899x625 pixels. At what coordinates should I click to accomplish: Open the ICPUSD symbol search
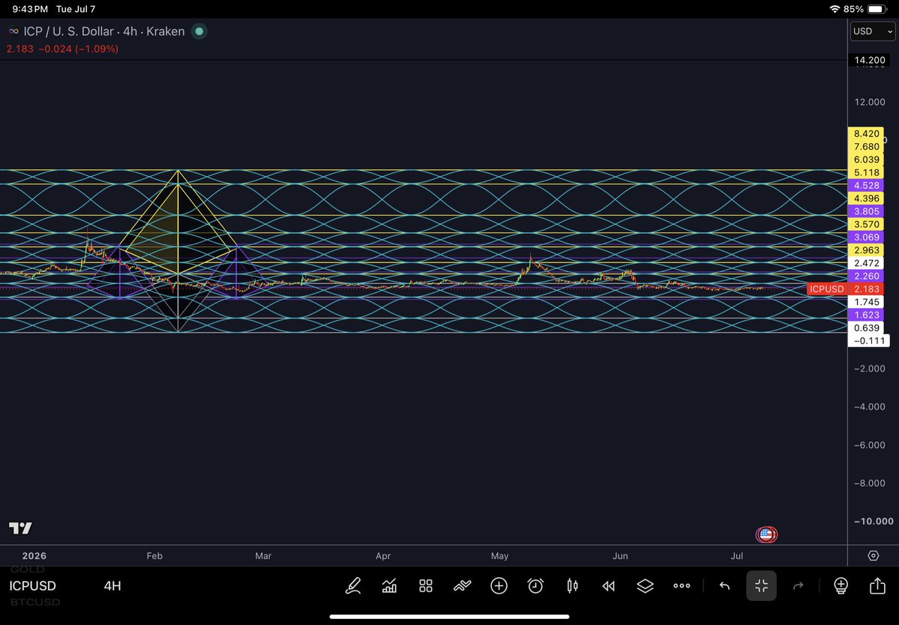[33, 585]
